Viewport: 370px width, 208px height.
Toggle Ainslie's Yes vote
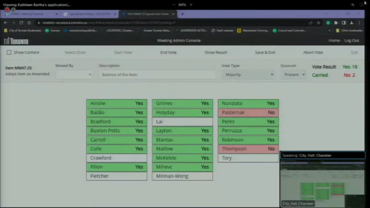pos(117,104)
